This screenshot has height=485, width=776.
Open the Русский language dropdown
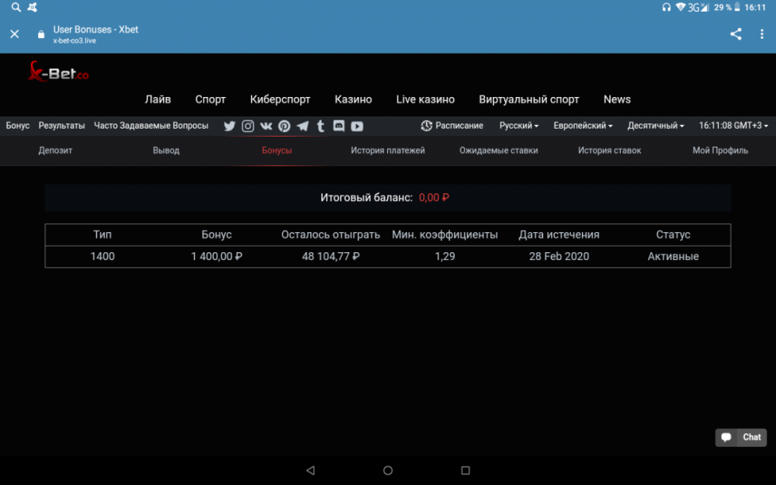[518, 126]
